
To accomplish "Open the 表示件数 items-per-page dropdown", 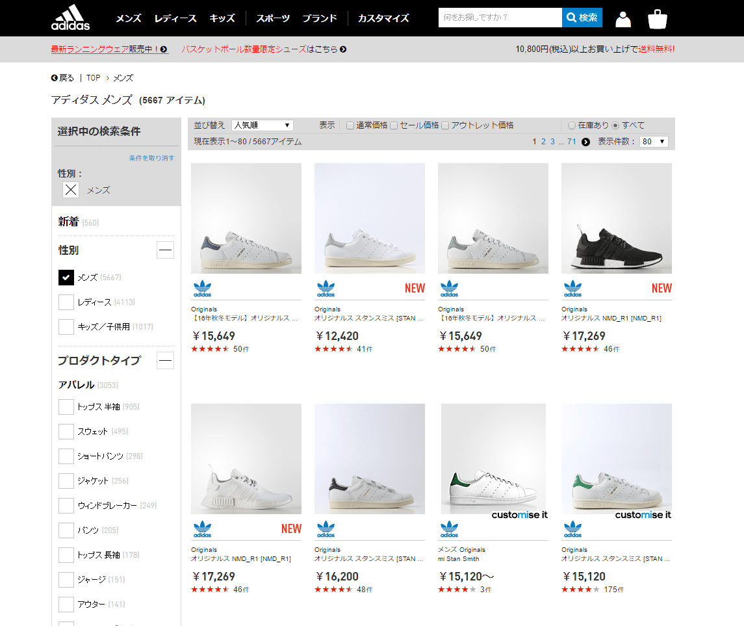I will pyautogui.click(x=653, y=141).
